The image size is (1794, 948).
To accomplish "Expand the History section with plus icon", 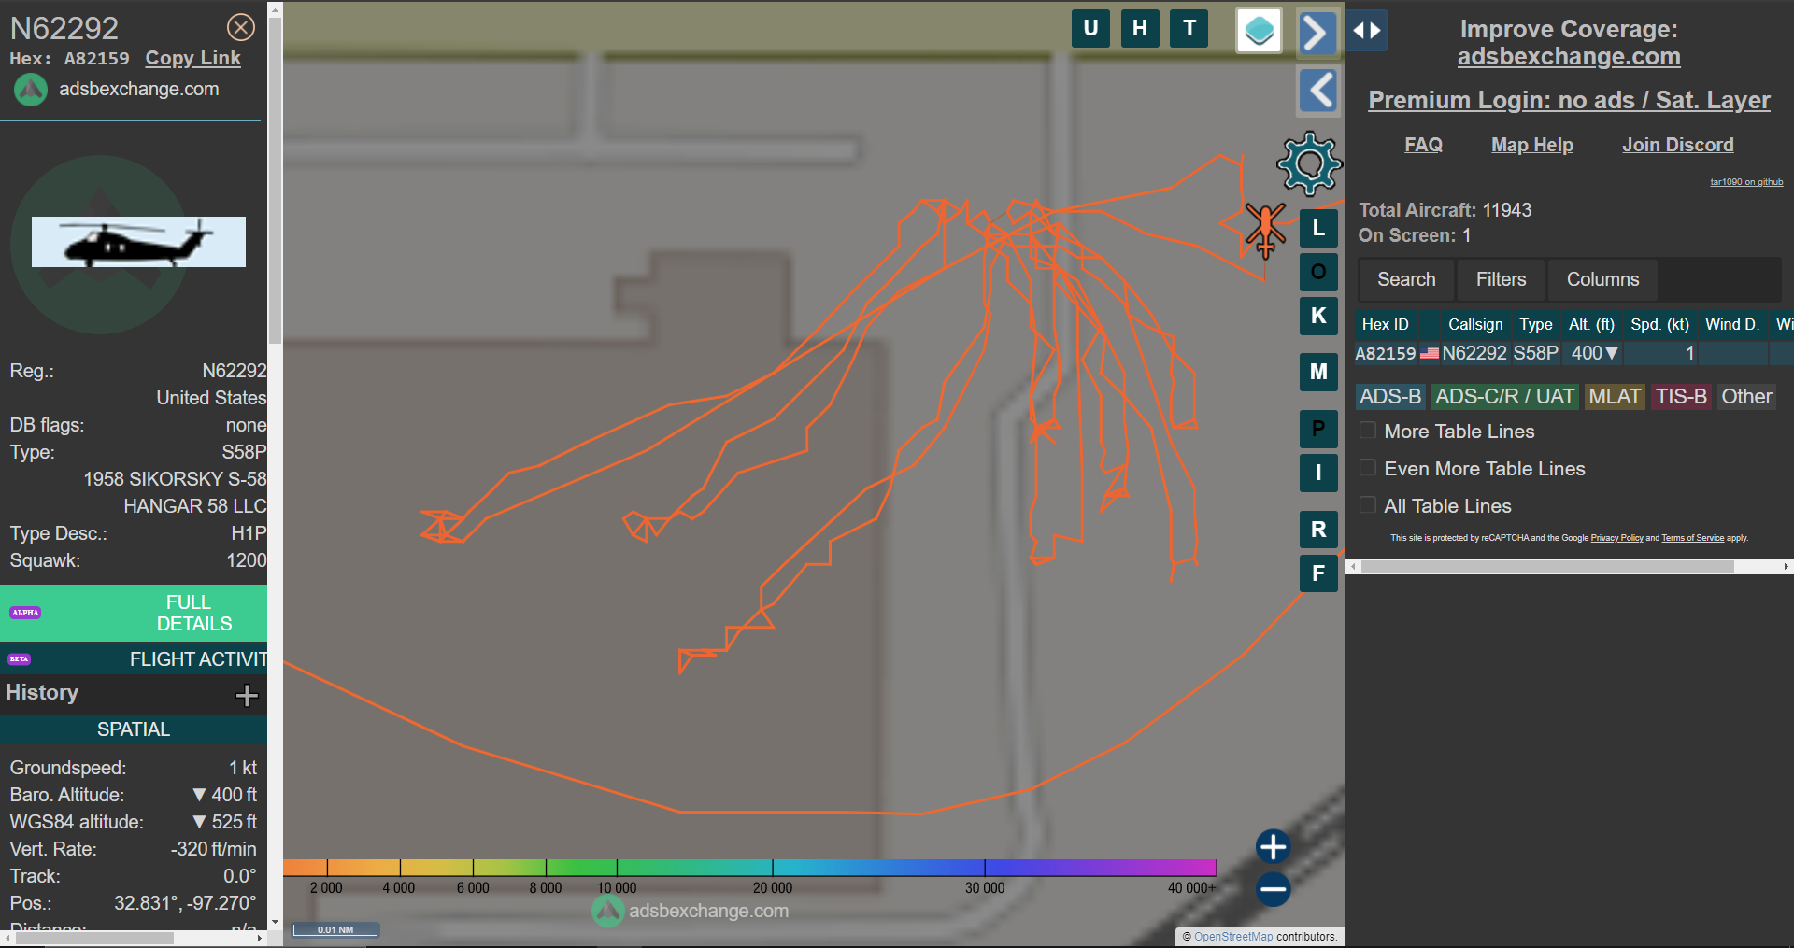I will [247, 695].
